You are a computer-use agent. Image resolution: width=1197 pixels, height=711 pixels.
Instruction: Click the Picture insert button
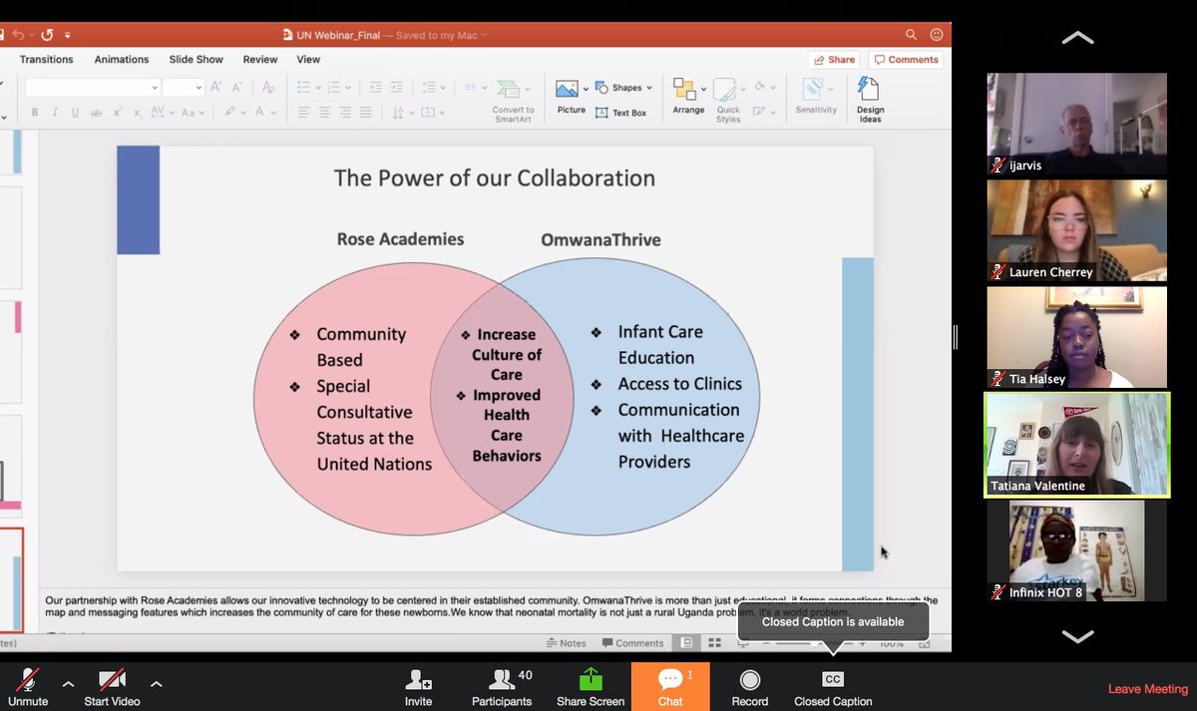571,97
